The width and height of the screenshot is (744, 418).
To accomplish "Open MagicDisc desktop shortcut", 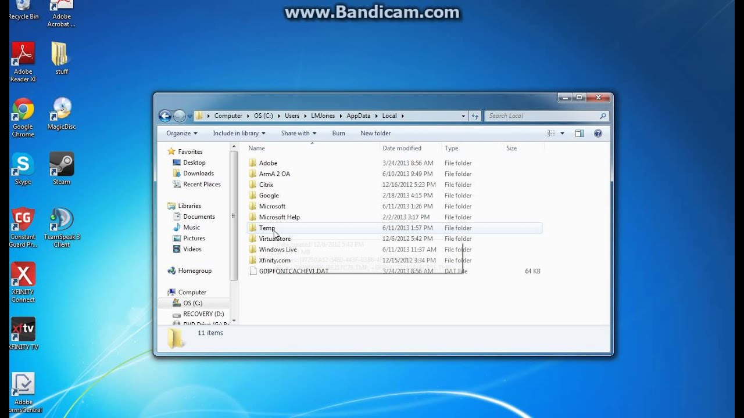I will (x=61, y=114).
